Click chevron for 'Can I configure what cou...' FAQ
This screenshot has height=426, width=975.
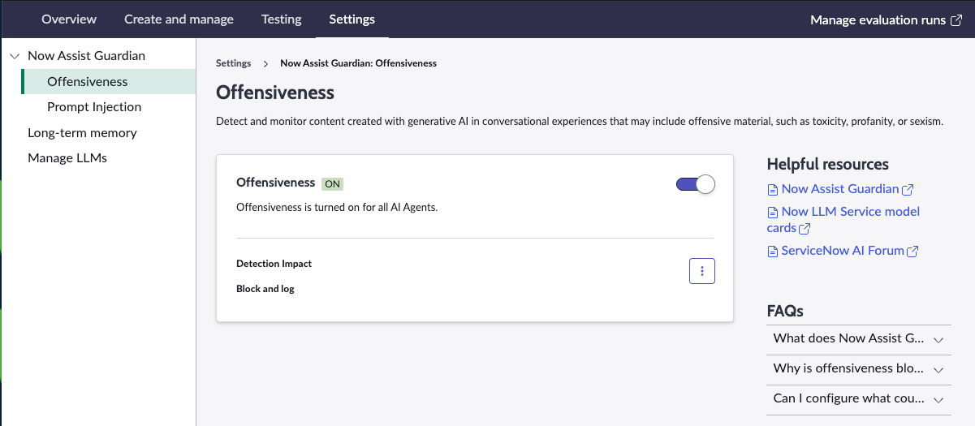coord(938,399)
